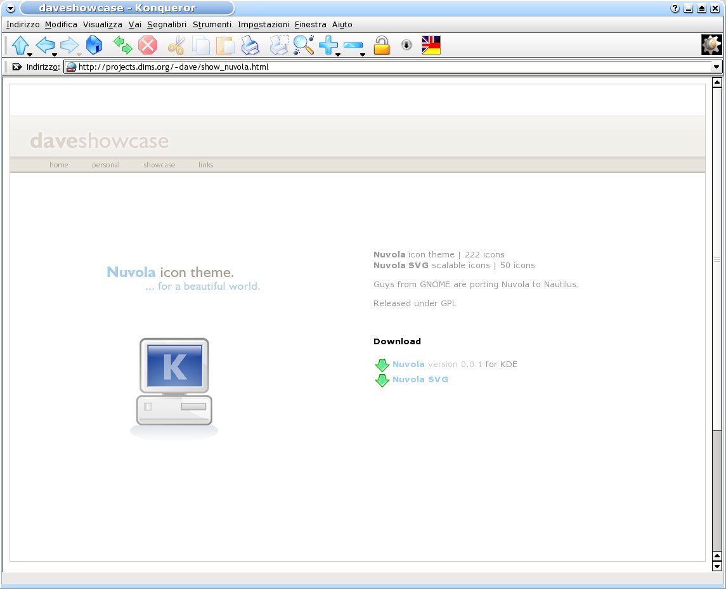
Task: Print the page with printer icon
Action: click(250, 46)
